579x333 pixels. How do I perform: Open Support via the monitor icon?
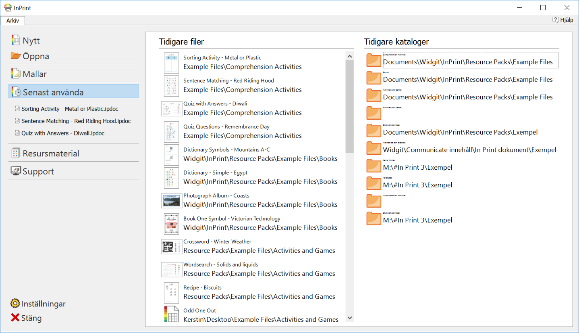pos(16,171)
